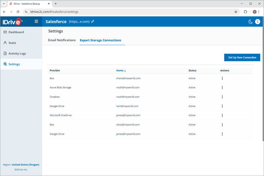This screenshot has width=264, height=176.
Task: Click the United States (Oregon) region link
Action: [x=26, y=165]
